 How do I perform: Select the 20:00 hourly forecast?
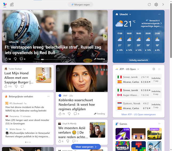148,42
